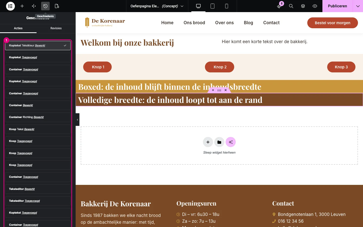Open Ons brood menu item
The width and height of the screenshot is (363, 227).
coord(194,23)
